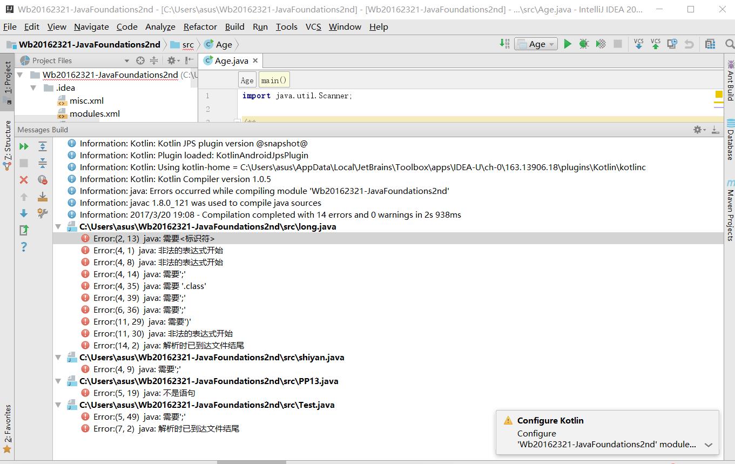Click the Import/download arrow icon in Messages
The width and height of the screenshot is (735, 464).
(x=43, y=197)
